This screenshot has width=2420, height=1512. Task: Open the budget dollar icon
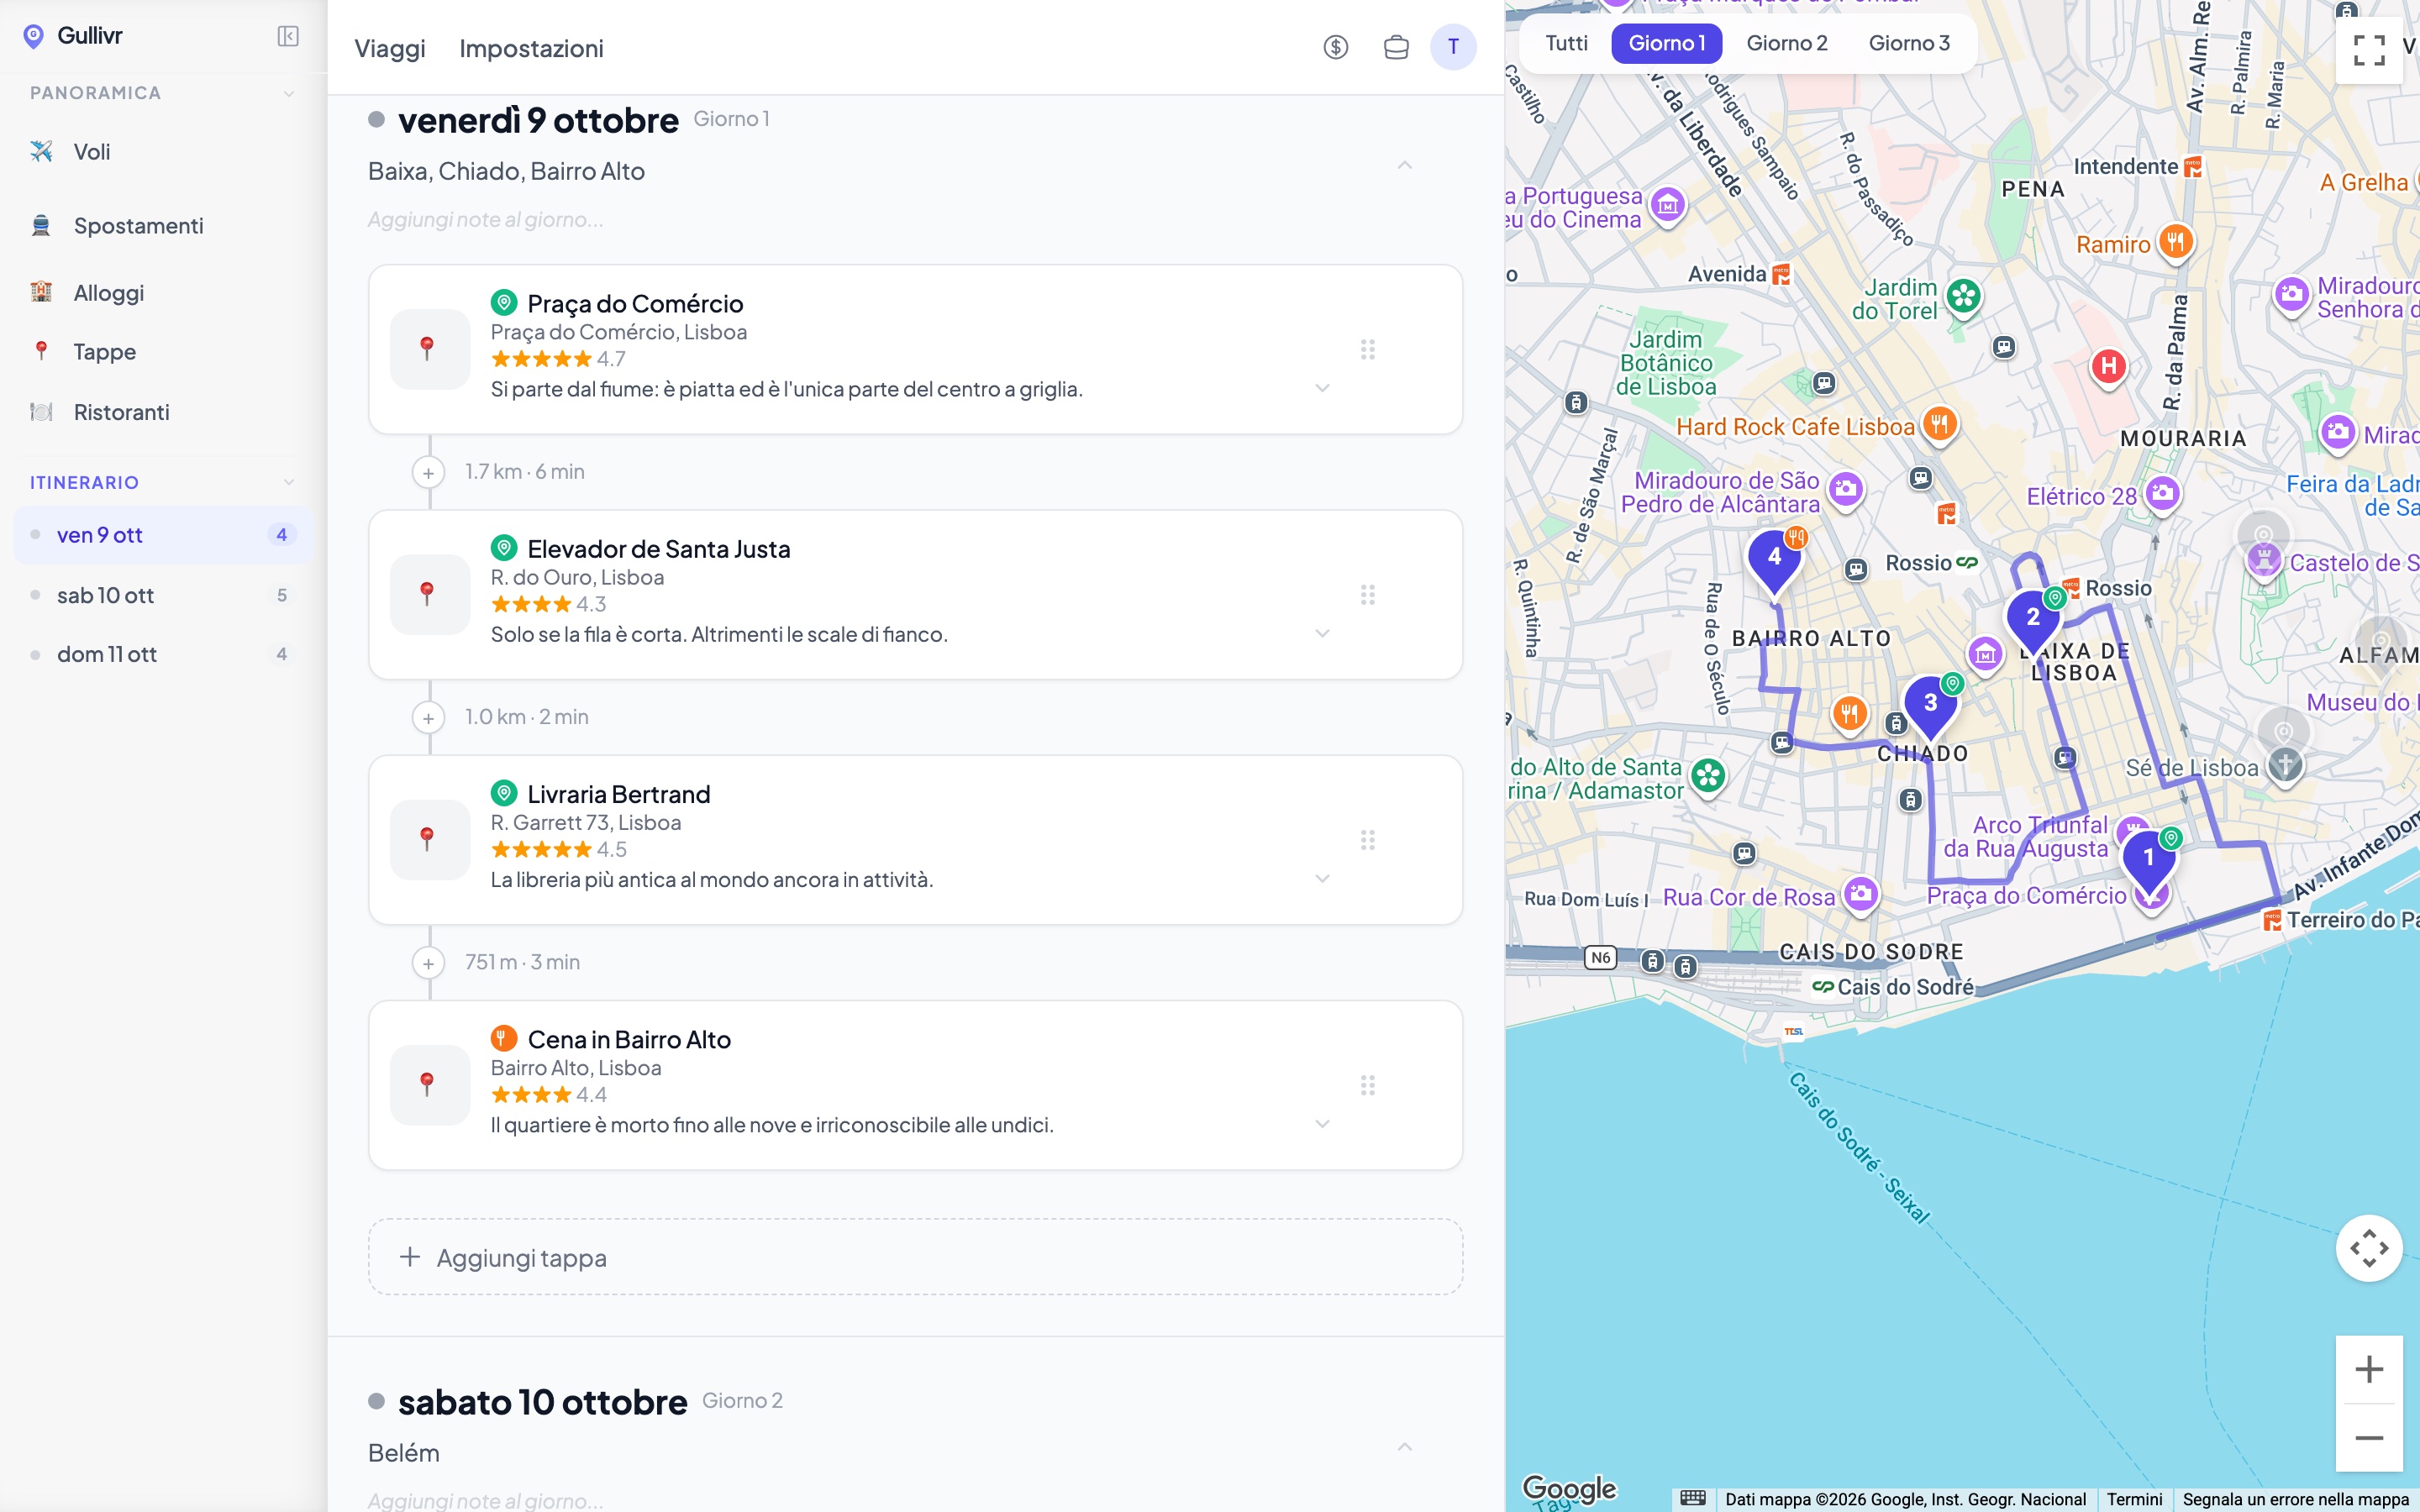click(x=1336, y=47)
